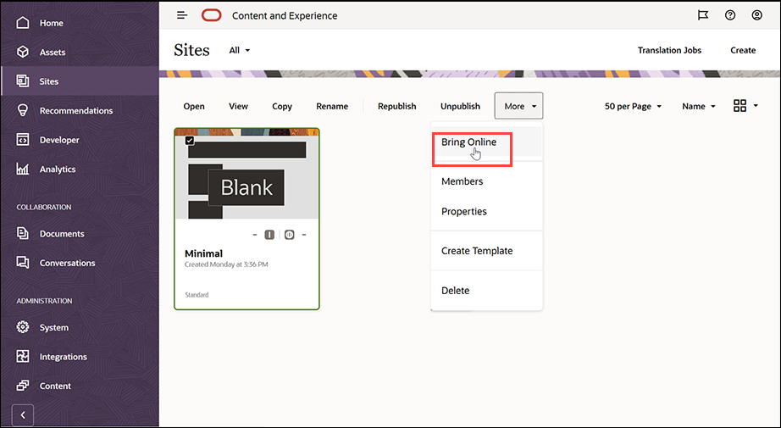781x428 pixels.
Task: Click first status icon on Minimal tile
Action: click(x=269, y=235)
